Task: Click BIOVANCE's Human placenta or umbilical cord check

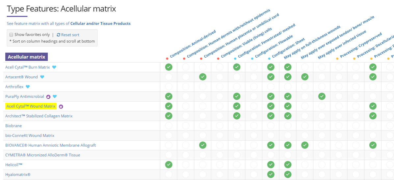Action: [x=203, y=145]
